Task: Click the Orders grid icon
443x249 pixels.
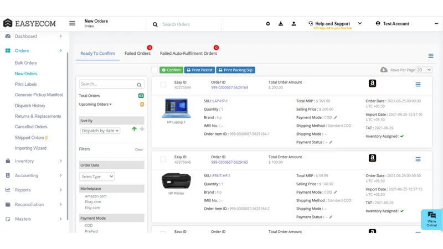Action: pyautogui.click(x=8, y=50)
